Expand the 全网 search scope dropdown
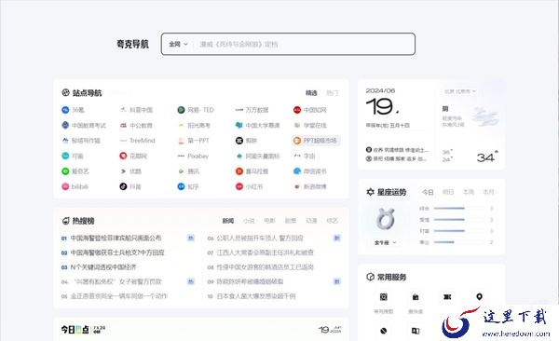 pyautogui.click(x=178, y=44)
